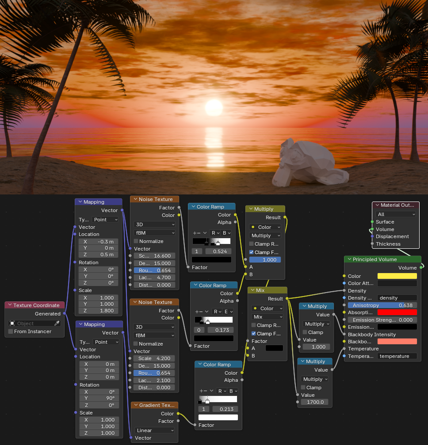Screen dimensions: 428x445
Task: Enable Clamp on the 1700.0 Multiply node
Action: [303, 388]
